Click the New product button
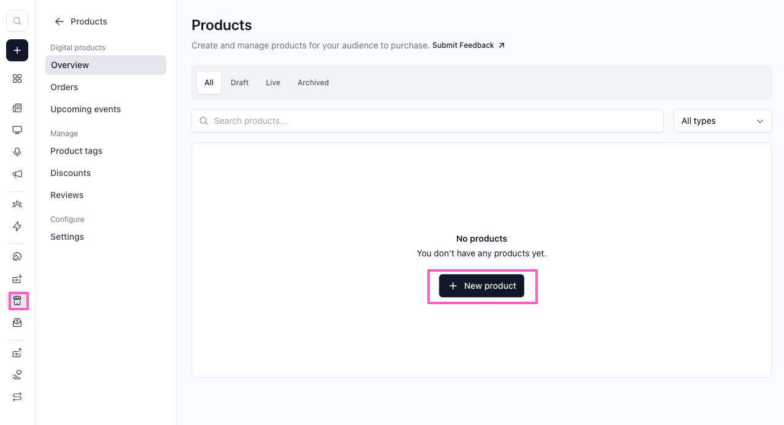Image resolution: width=784 pixels, height=425 pixels. pos(481,286)
